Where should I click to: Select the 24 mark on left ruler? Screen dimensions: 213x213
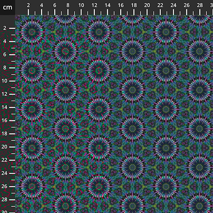(x=5, y=173)
